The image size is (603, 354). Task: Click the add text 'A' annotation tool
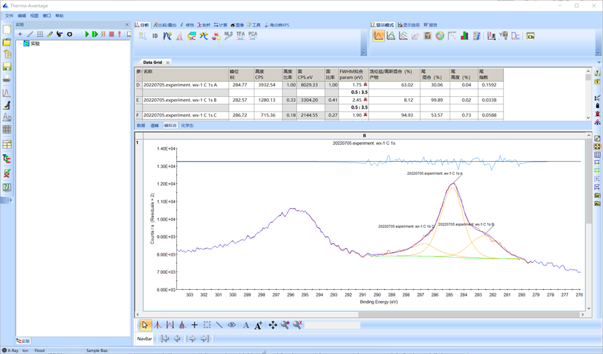pos(246,325)
